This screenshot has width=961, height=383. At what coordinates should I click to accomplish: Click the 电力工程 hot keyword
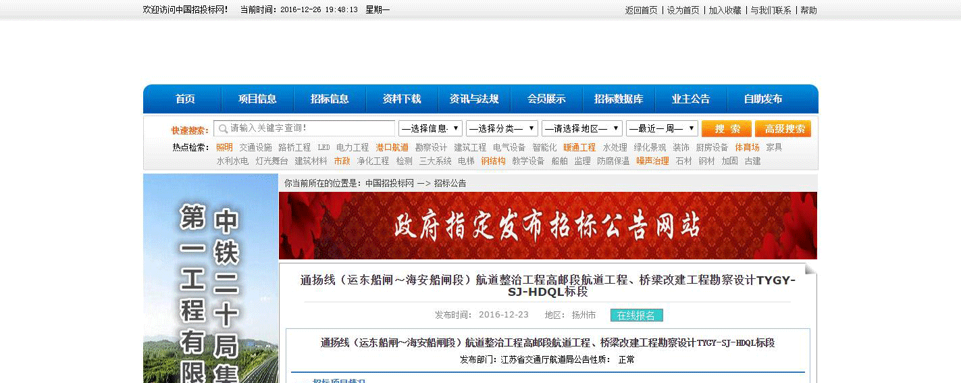tap(353, 147)
